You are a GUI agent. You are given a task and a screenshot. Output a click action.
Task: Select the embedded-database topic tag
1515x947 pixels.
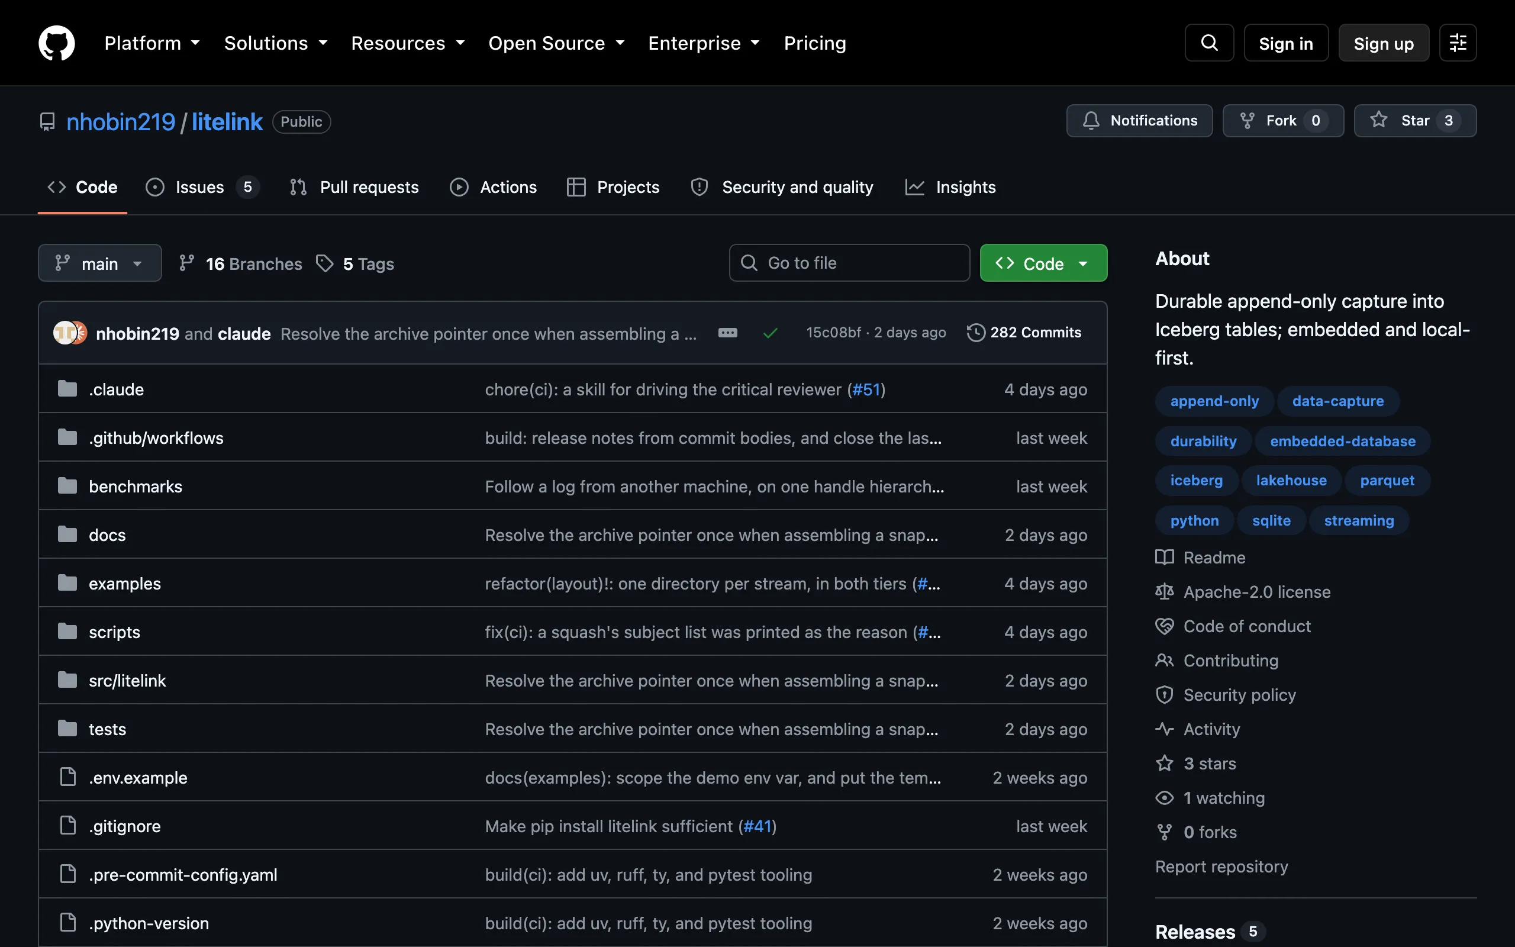pyautogui.click(x=1342, y=442)
